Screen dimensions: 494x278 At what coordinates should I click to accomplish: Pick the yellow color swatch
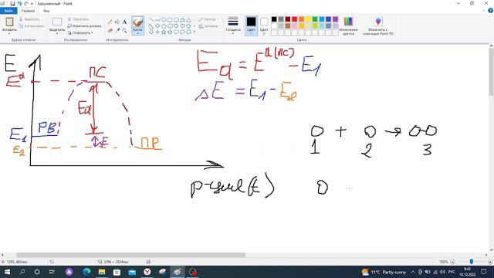click(308, 19)
